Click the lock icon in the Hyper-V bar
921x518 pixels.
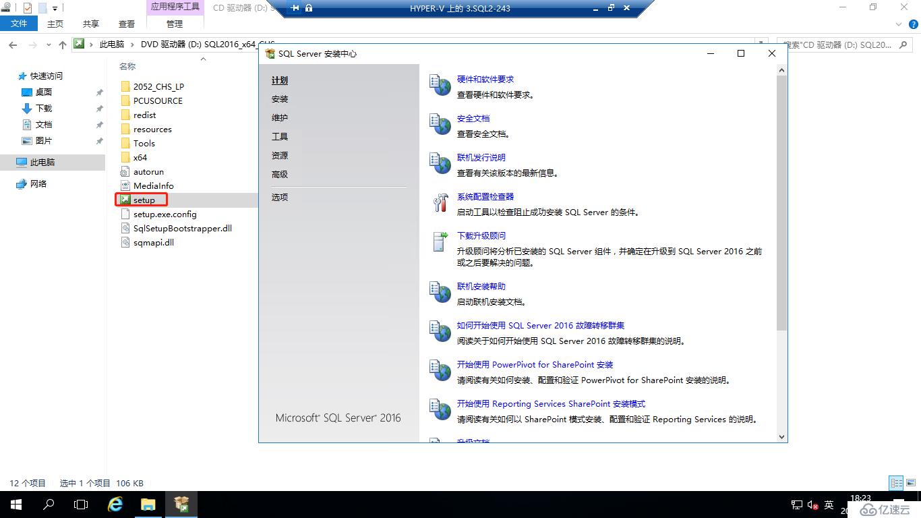[x=309, y=8]
